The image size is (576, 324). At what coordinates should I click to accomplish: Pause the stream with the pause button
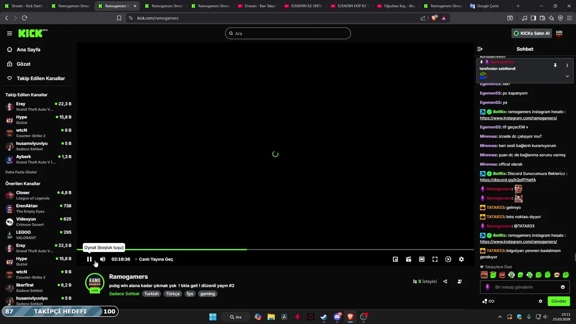(90, 259)
